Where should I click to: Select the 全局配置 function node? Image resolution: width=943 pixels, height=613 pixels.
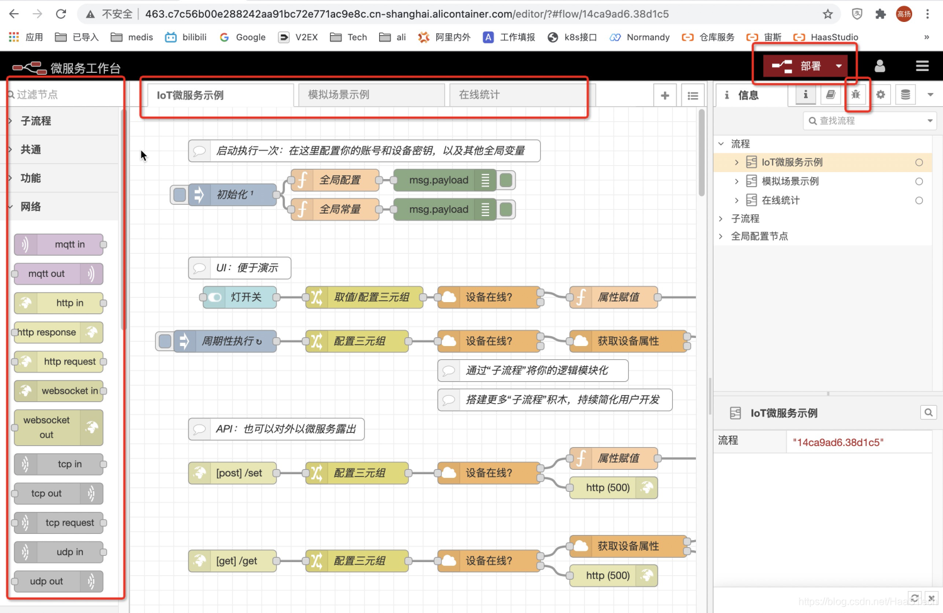335,180
